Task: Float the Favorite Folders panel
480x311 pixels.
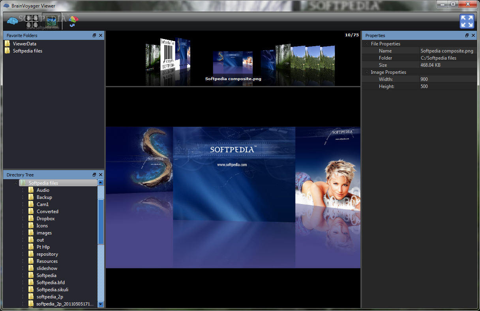Action: coord(94,36)
